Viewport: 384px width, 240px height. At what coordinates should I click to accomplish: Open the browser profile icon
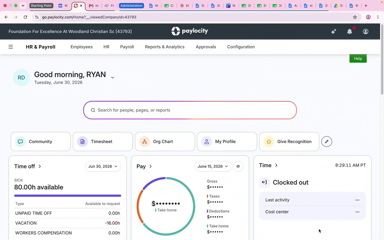pos(368,17)
